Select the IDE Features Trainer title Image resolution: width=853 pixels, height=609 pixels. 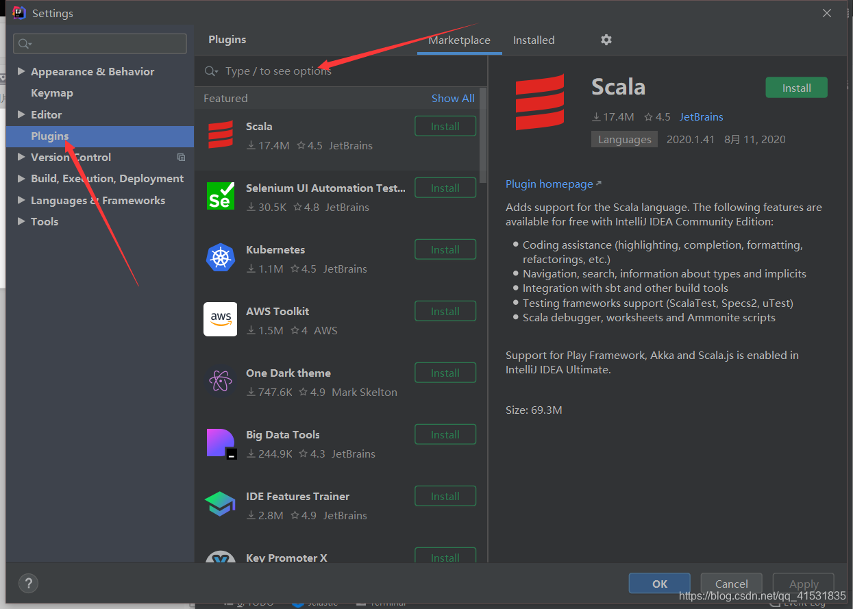point(298,497)
